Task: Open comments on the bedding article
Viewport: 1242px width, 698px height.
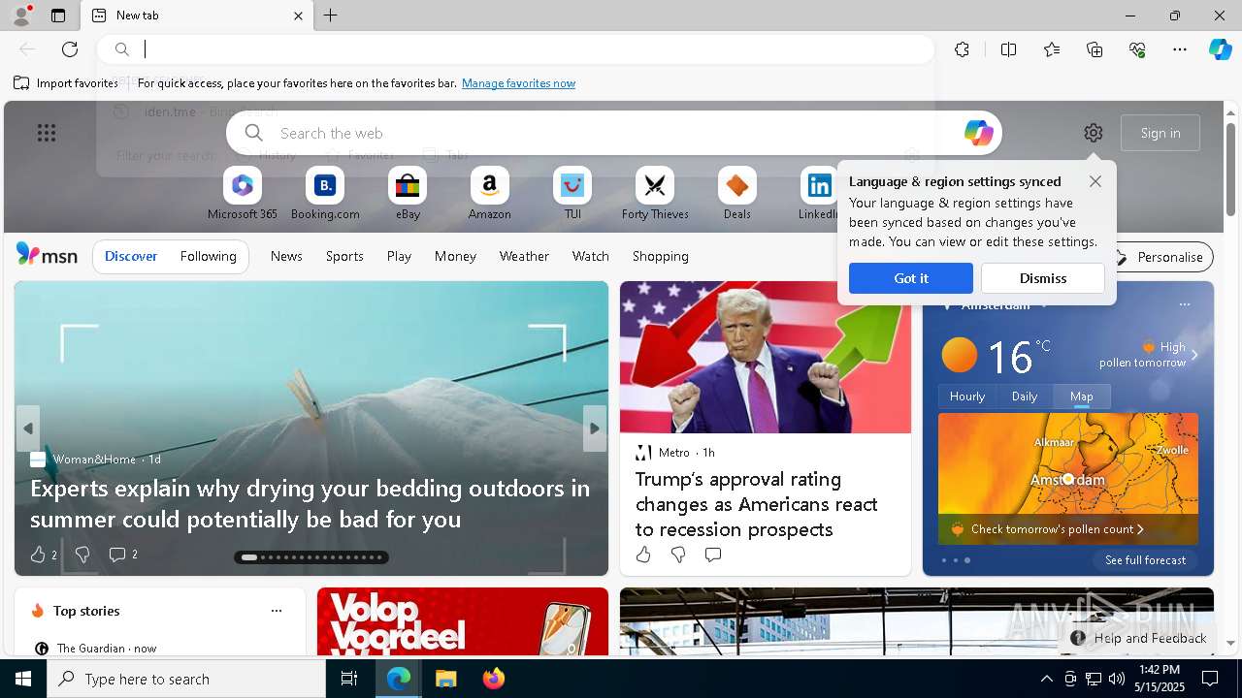Action: point(122,555)
